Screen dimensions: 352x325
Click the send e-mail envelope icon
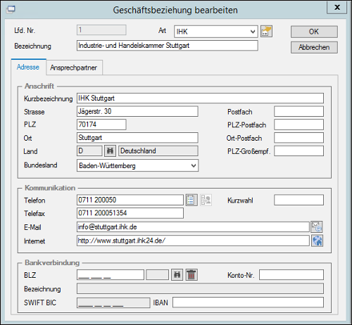click(317, 227)
